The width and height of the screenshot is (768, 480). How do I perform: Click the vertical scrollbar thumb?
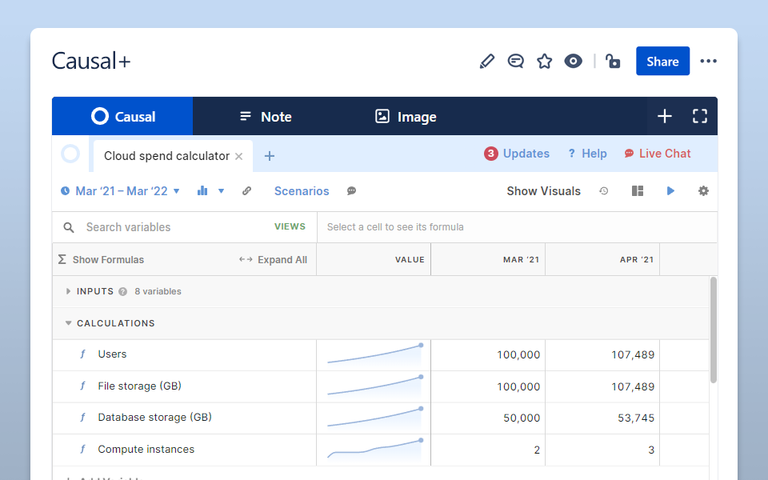click(x=714, y=330)
